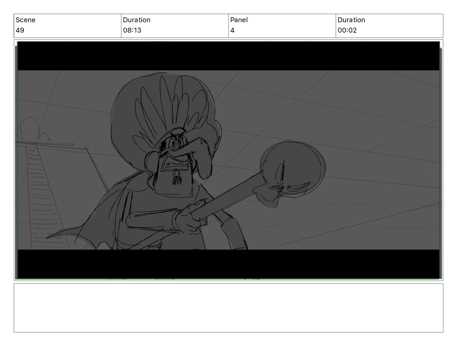Select the scene number "49"
This screenshot has width=457, height=353.
tap(20, 30)
